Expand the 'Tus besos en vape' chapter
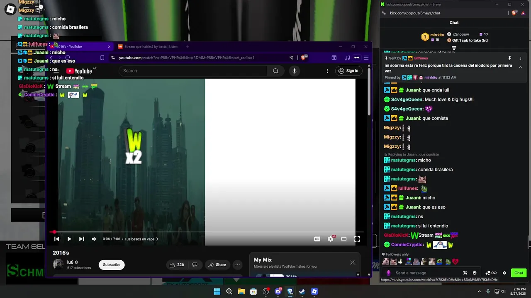The width and height of the screenshot is (531, 298). click(x=141, y=239)
